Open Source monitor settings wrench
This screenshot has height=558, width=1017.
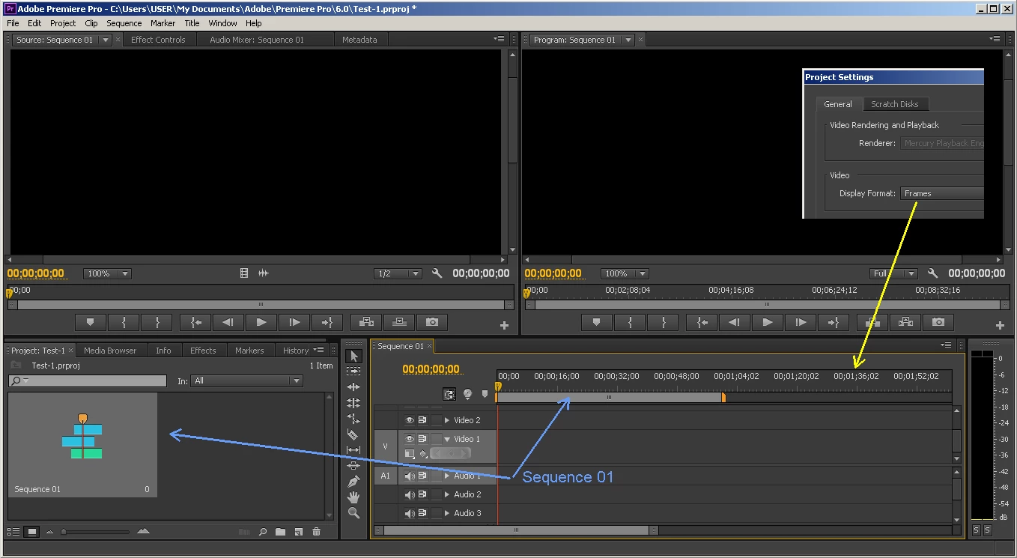tap(437, 273)
